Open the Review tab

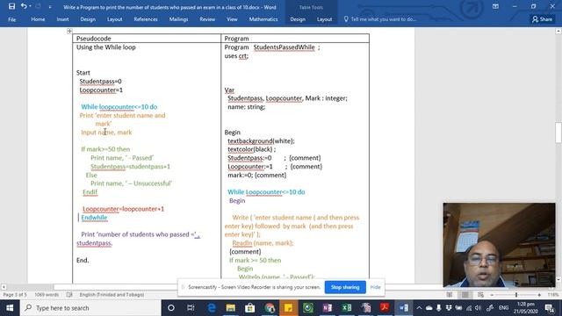[207, 19]
